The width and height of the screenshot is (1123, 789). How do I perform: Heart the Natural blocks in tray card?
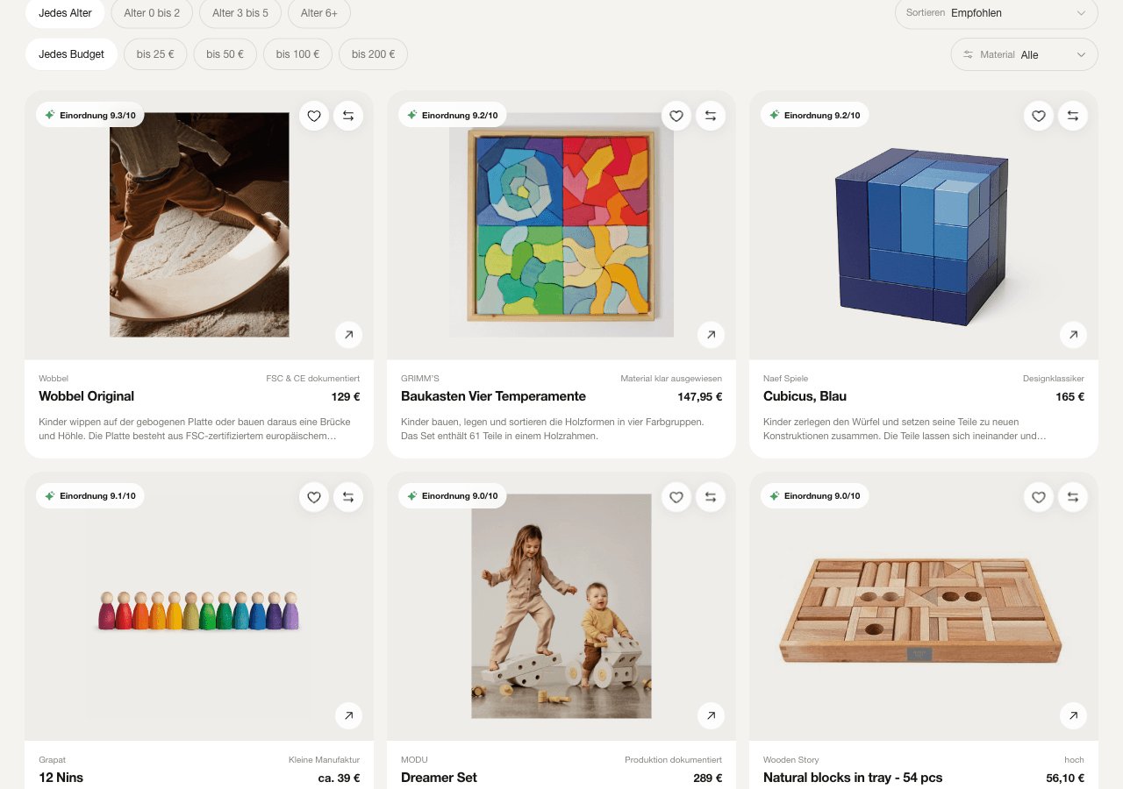(x=1039, y=497)
